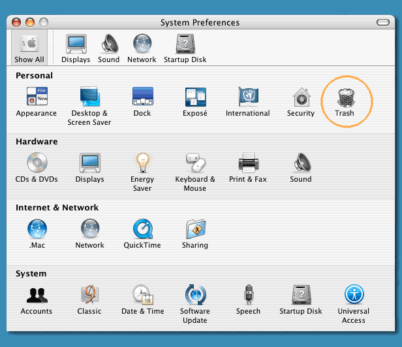Image resolution: width=402 pixels, height=347 pixels.
Task: Open the CDs & DVDs preferences
Action: click(37, 167)
